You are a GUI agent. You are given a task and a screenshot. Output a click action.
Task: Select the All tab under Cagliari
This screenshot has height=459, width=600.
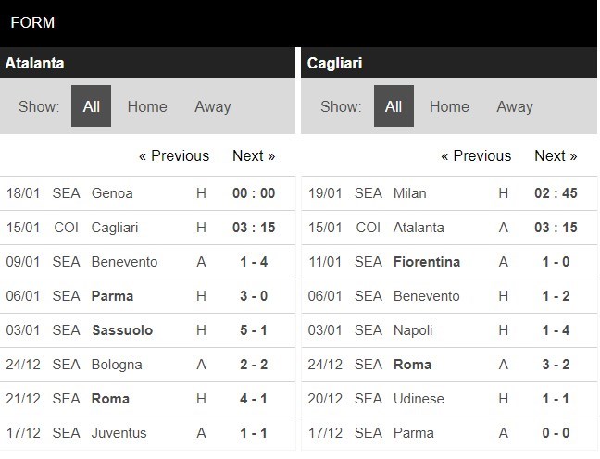pyautogui.click(x=394, y=106)
